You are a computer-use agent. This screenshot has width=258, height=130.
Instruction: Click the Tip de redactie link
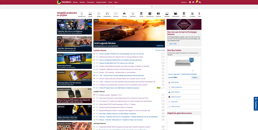tap(160, 50)
